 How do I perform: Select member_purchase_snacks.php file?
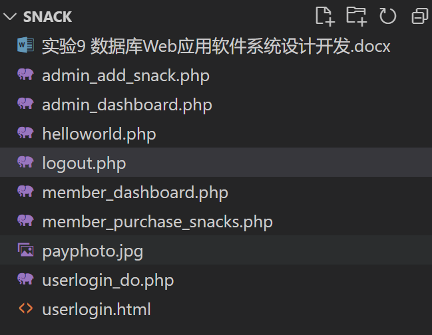(x=216, y=222)
